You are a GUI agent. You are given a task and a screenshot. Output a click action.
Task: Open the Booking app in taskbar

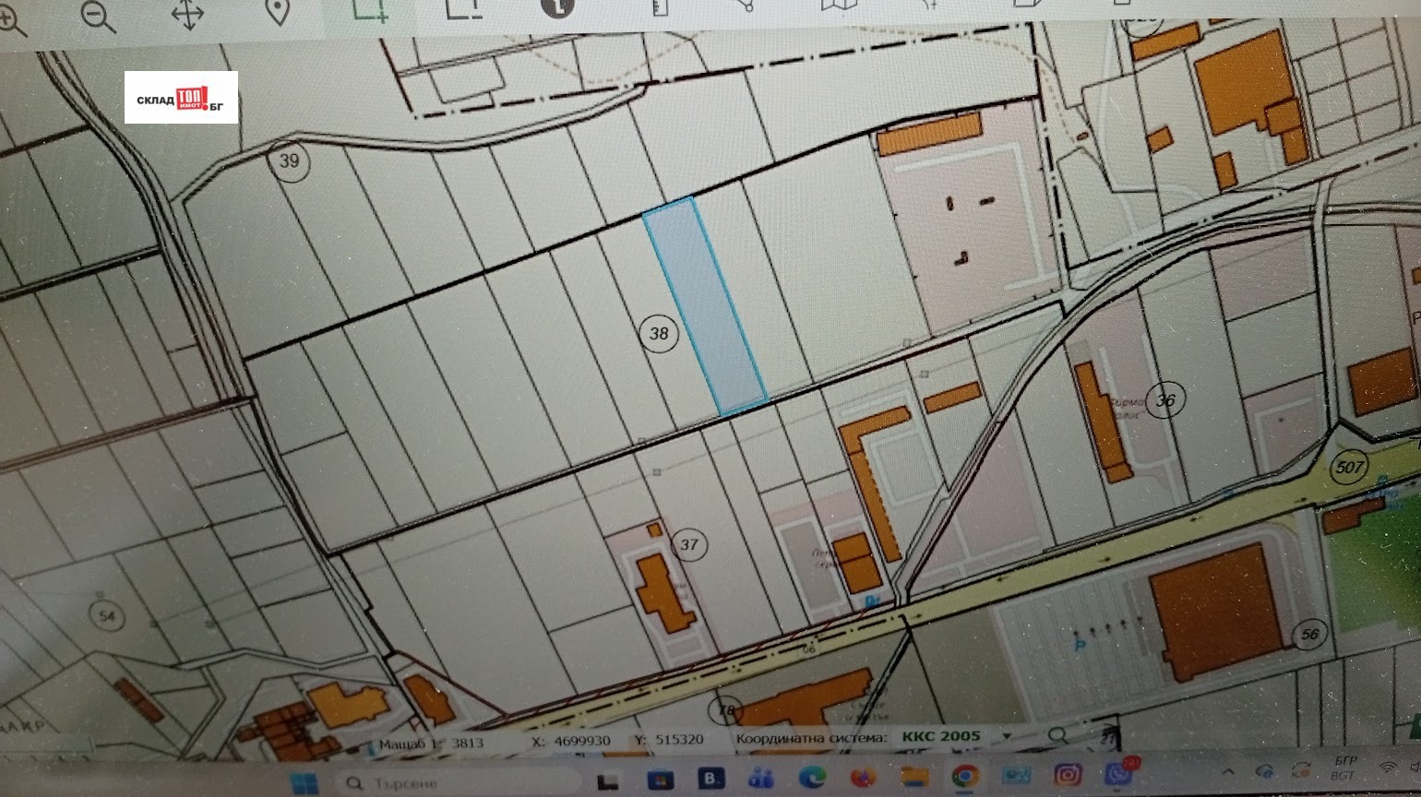(710, 779)
